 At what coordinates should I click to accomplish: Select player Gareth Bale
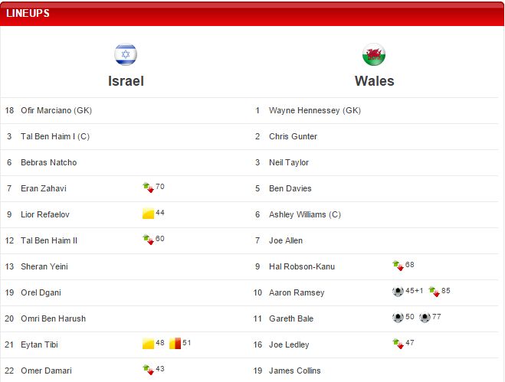coord(290,318)
